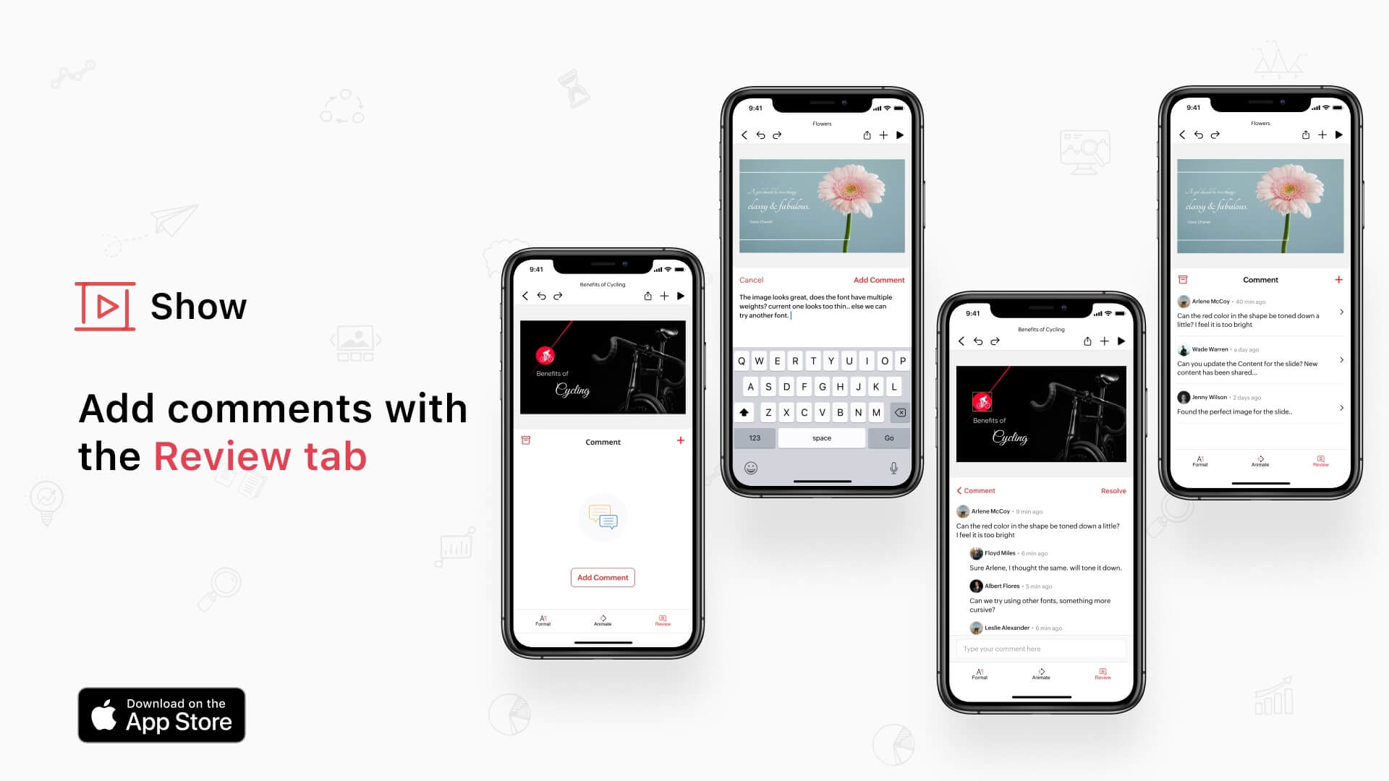Screen dimensions: 1389x781
Task: Download the app on App Store
Action: coord(162,716)
